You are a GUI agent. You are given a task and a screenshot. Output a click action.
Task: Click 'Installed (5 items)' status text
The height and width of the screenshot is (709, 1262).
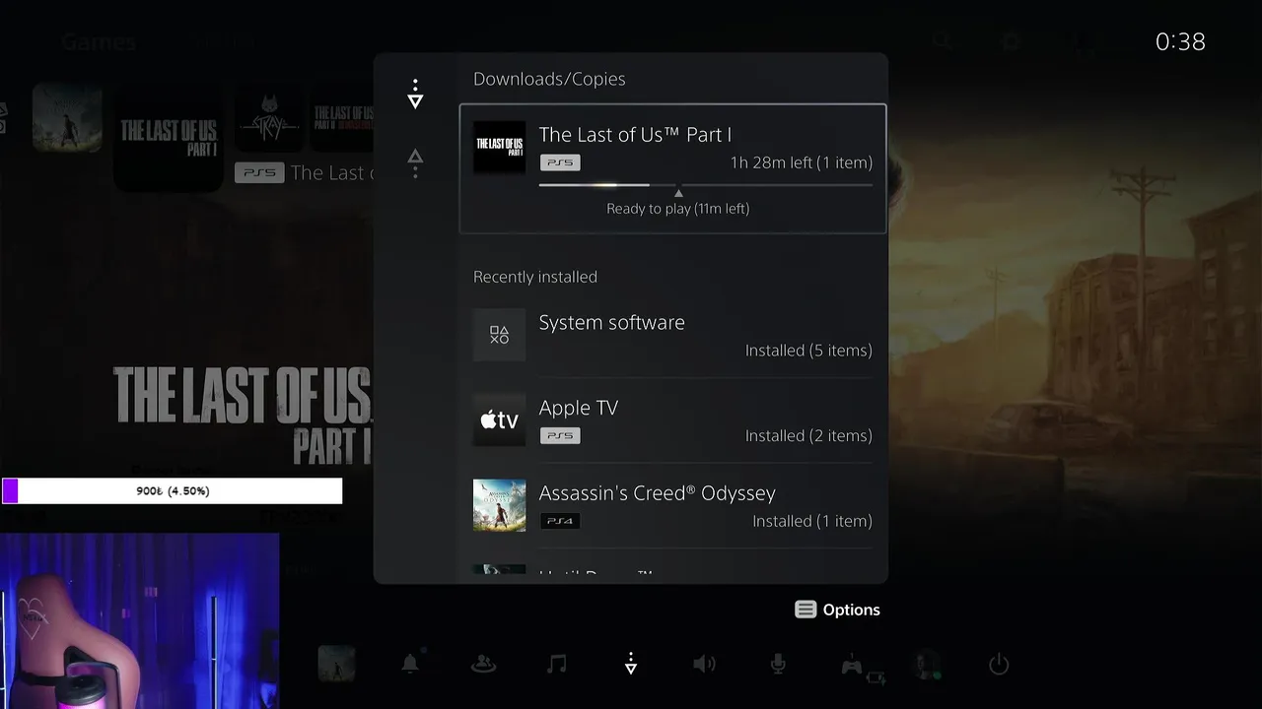point(808,351)
